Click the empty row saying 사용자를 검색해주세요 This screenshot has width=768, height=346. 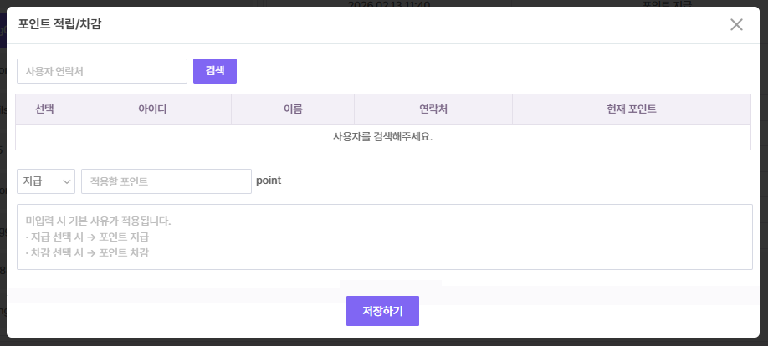(x=383, y=137)
